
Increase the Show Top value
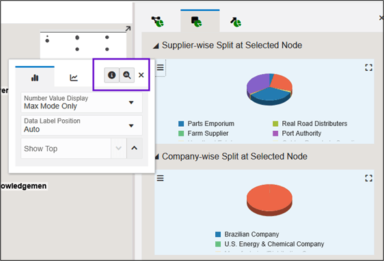(134, 148)
